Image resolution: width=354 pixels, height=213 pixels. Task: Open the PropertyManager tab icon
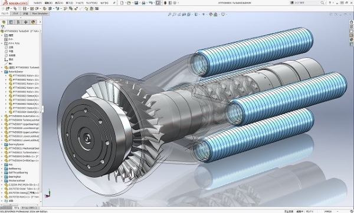tap(11, 22)
